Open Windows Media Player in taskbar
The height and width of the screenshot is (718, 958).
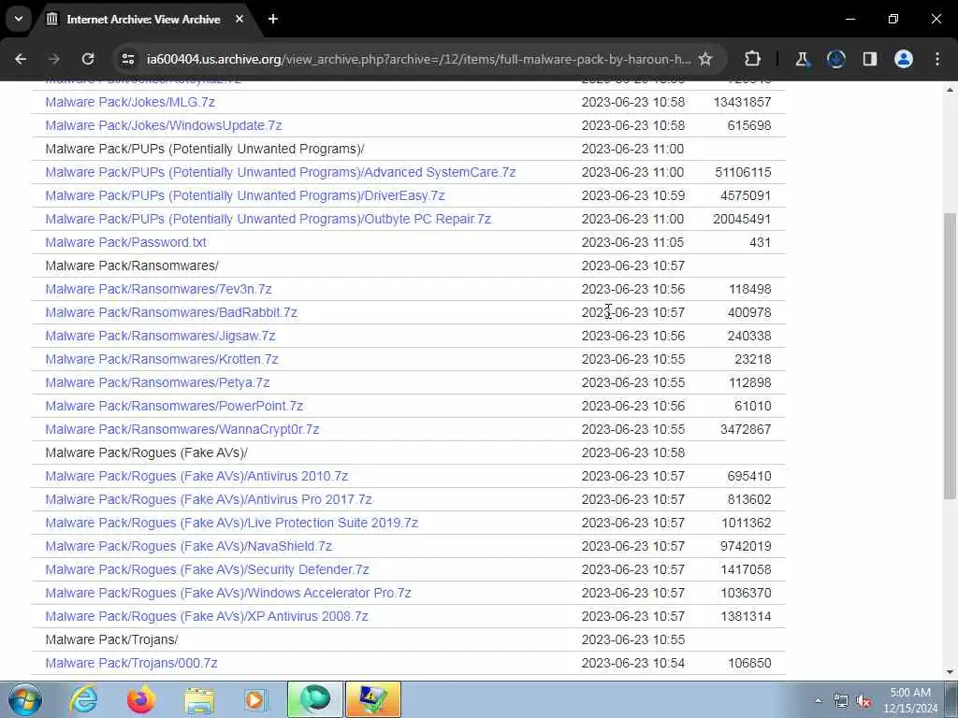click(255, 699)
